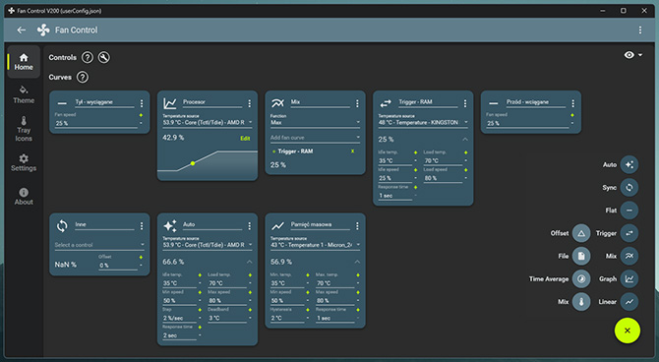
Task: Close the add-curve menu with the yellow X button
Action: point(628,331)
